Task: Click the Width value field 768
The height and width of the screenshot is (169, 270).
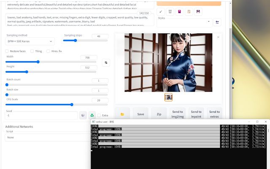Action: click(x=89, y=57)
